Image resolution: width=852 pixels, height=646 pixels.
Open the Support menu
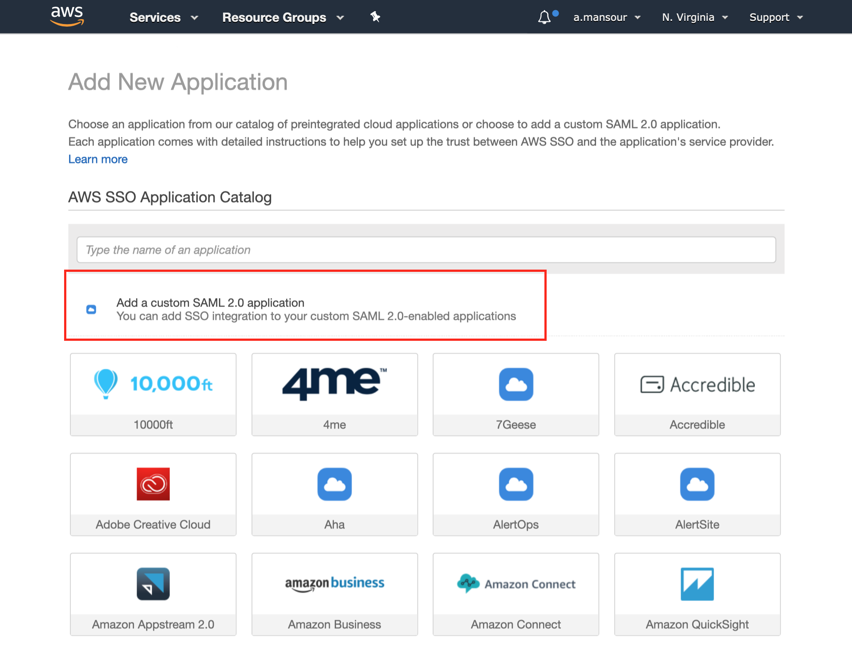point(776,17)
